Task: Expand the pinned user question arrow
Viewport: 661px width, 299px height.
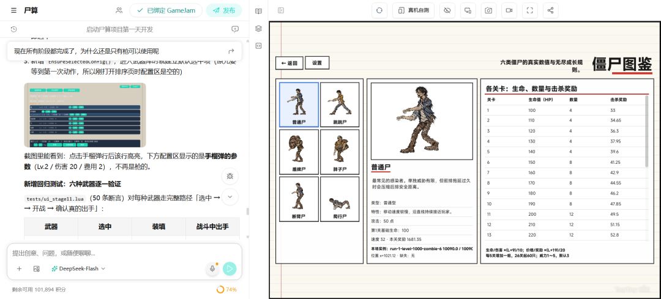Action: [231, 51]
